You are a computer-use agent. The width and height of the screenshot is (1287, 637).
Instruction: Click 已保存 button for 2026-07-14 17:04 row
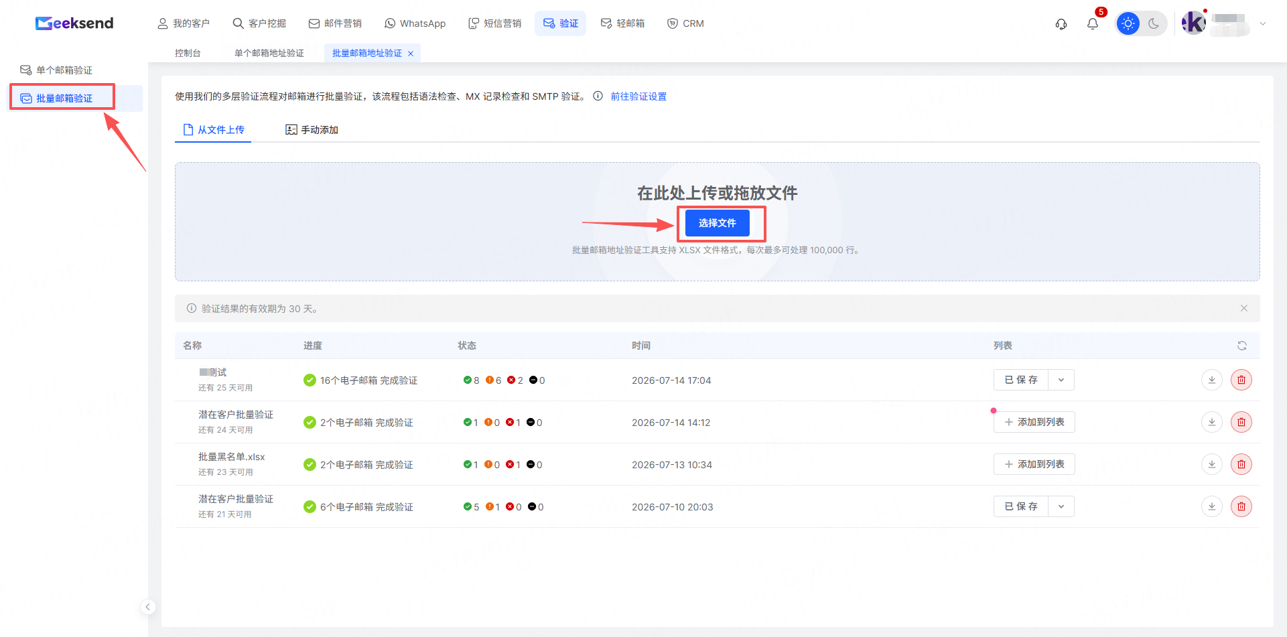(1021, 380)
